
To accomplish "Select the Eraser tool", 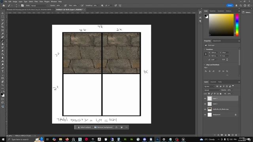I will (2, 51).
